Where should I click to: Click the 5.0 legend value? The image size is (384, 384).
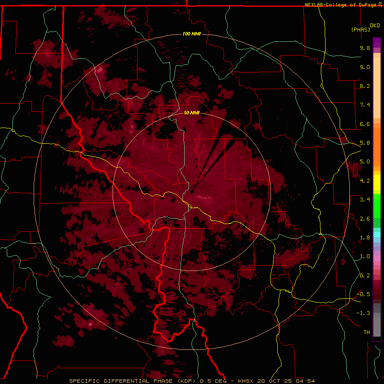click(x=365, y=162)
